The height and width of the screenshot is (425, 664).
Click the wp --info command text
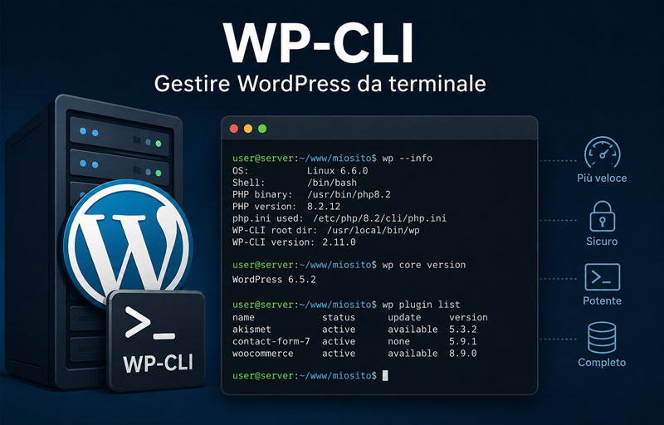click(x=407, y=159)
